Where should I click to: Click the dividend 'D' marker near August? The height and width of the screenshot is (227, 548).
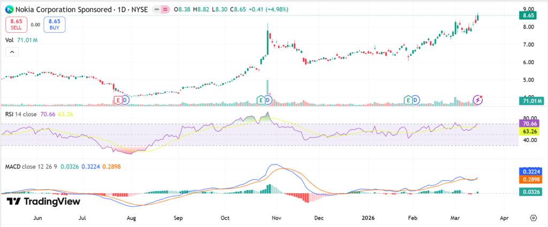click(126, 100)
